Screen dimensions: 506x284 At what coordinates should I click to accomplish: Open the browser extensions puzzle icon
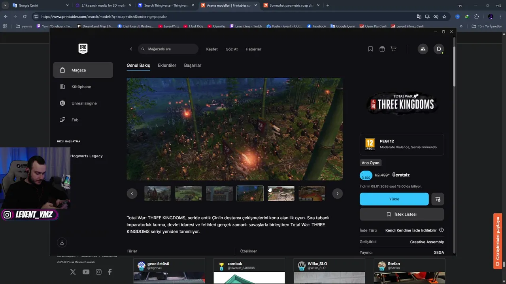(x=476, y=17)
